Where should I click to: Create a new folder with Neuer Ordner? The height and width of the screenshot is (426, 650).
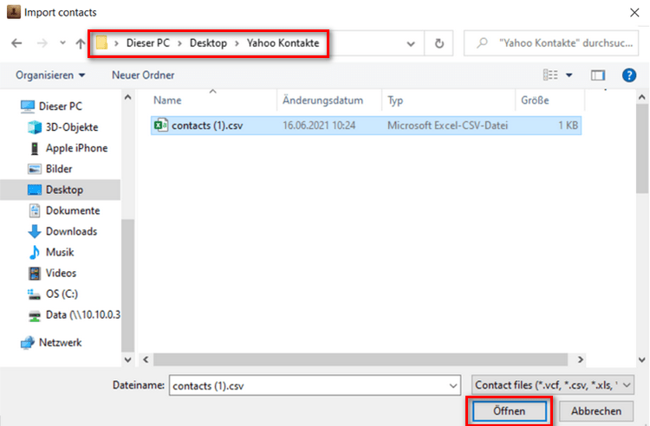143,75
